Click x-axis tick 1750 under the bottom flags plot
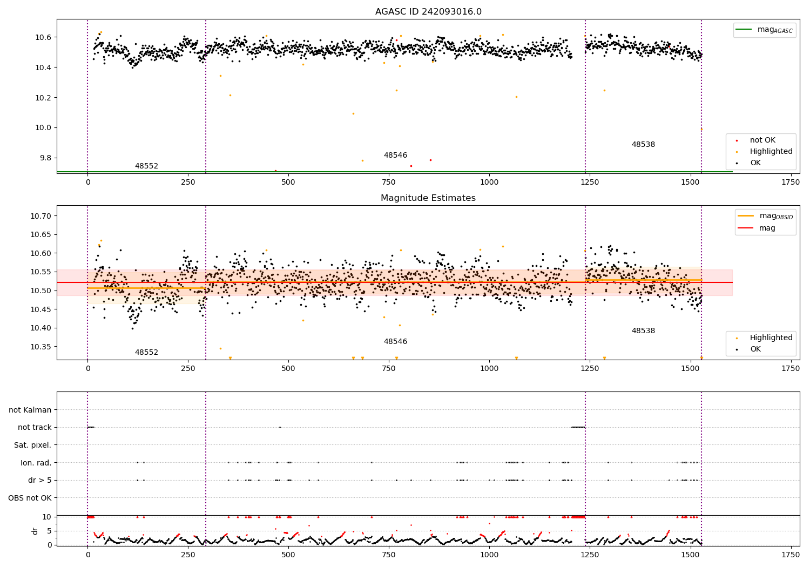810x567 pixels. 791,555
